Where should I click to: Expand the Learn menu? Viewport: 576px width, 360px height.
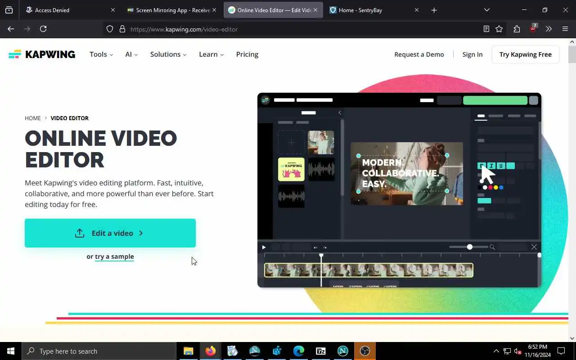[211, 54]
